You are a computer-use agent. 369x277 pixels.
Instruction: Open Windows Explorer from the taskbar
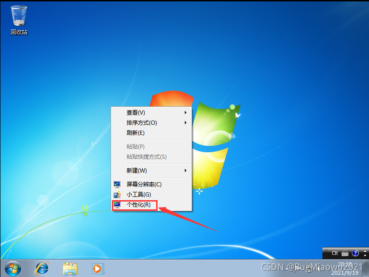[70, 268]
